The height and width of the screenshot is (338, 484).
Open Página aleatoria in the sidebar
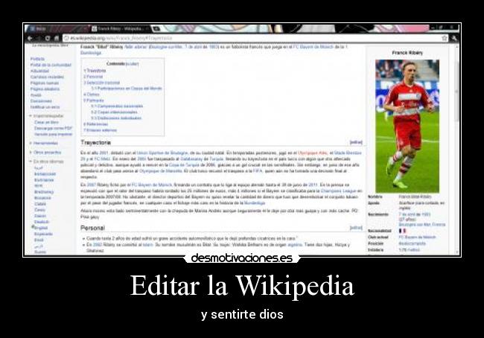point(45,89)
